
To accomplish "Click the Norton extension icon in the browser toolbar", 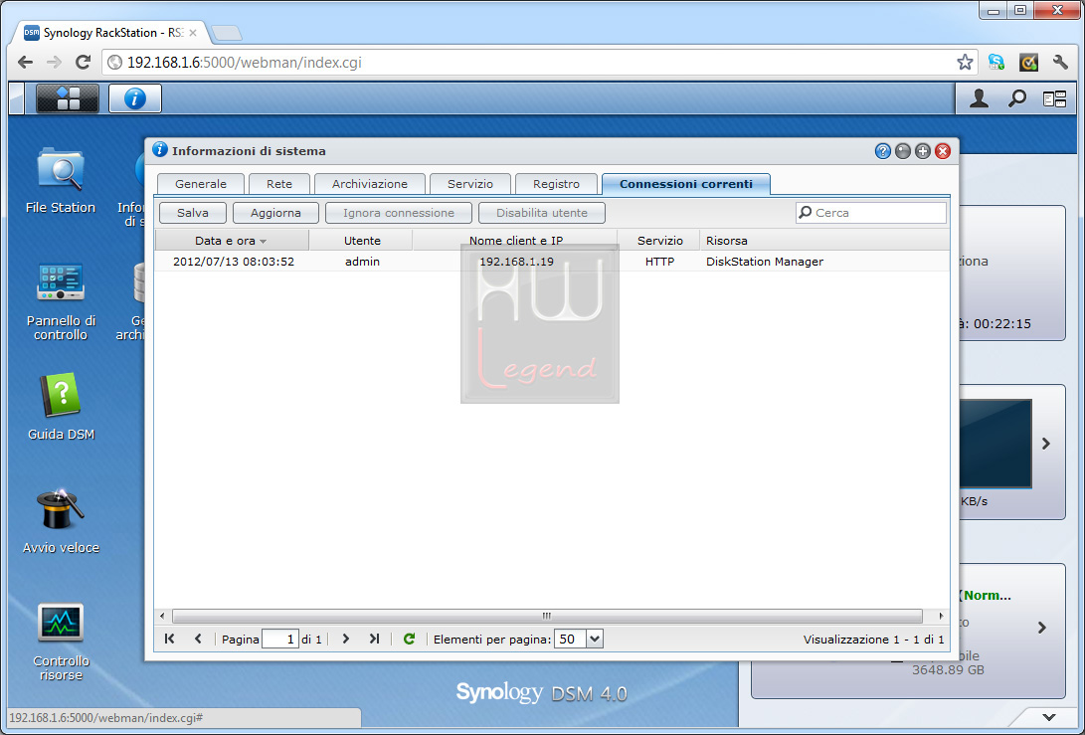I will 1028,63.
